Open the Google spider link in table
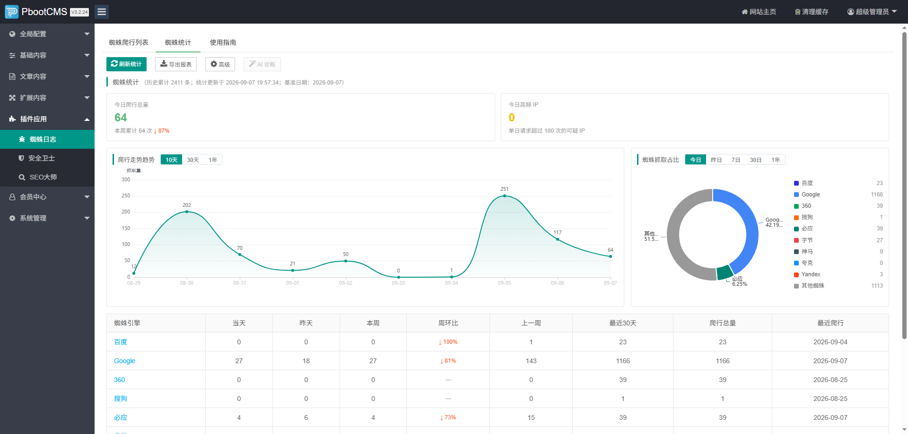 [x=124, y=361]
